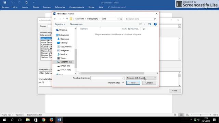Screen dimensions: 219x123
Task: Open the Buscar combo dropdown in Administrador window
Action: click(179, 26)
